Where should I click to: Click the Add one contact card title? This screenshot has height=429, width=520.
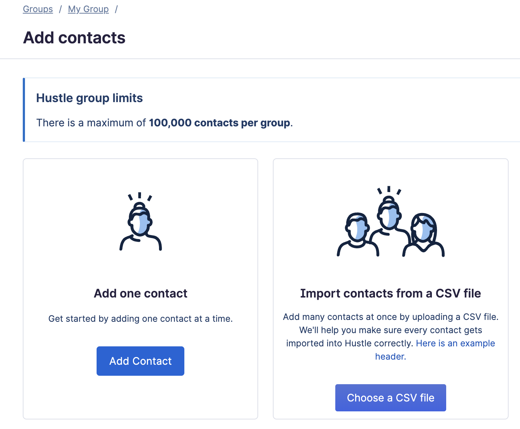coord(141,293)
